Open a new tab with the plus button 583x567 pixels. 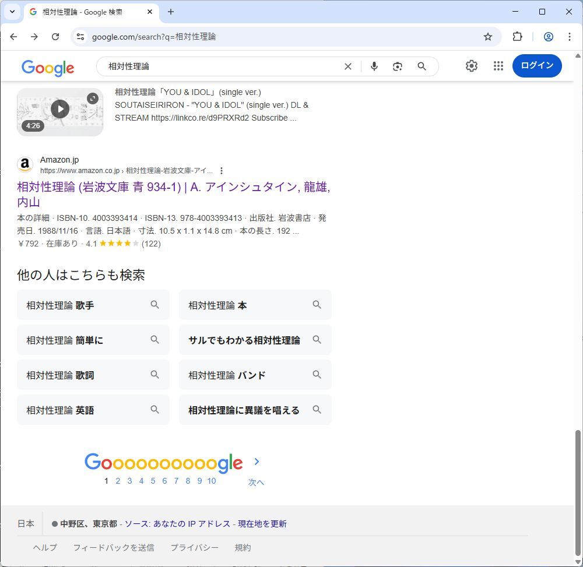pyautogui.click(x=171, y=12)
